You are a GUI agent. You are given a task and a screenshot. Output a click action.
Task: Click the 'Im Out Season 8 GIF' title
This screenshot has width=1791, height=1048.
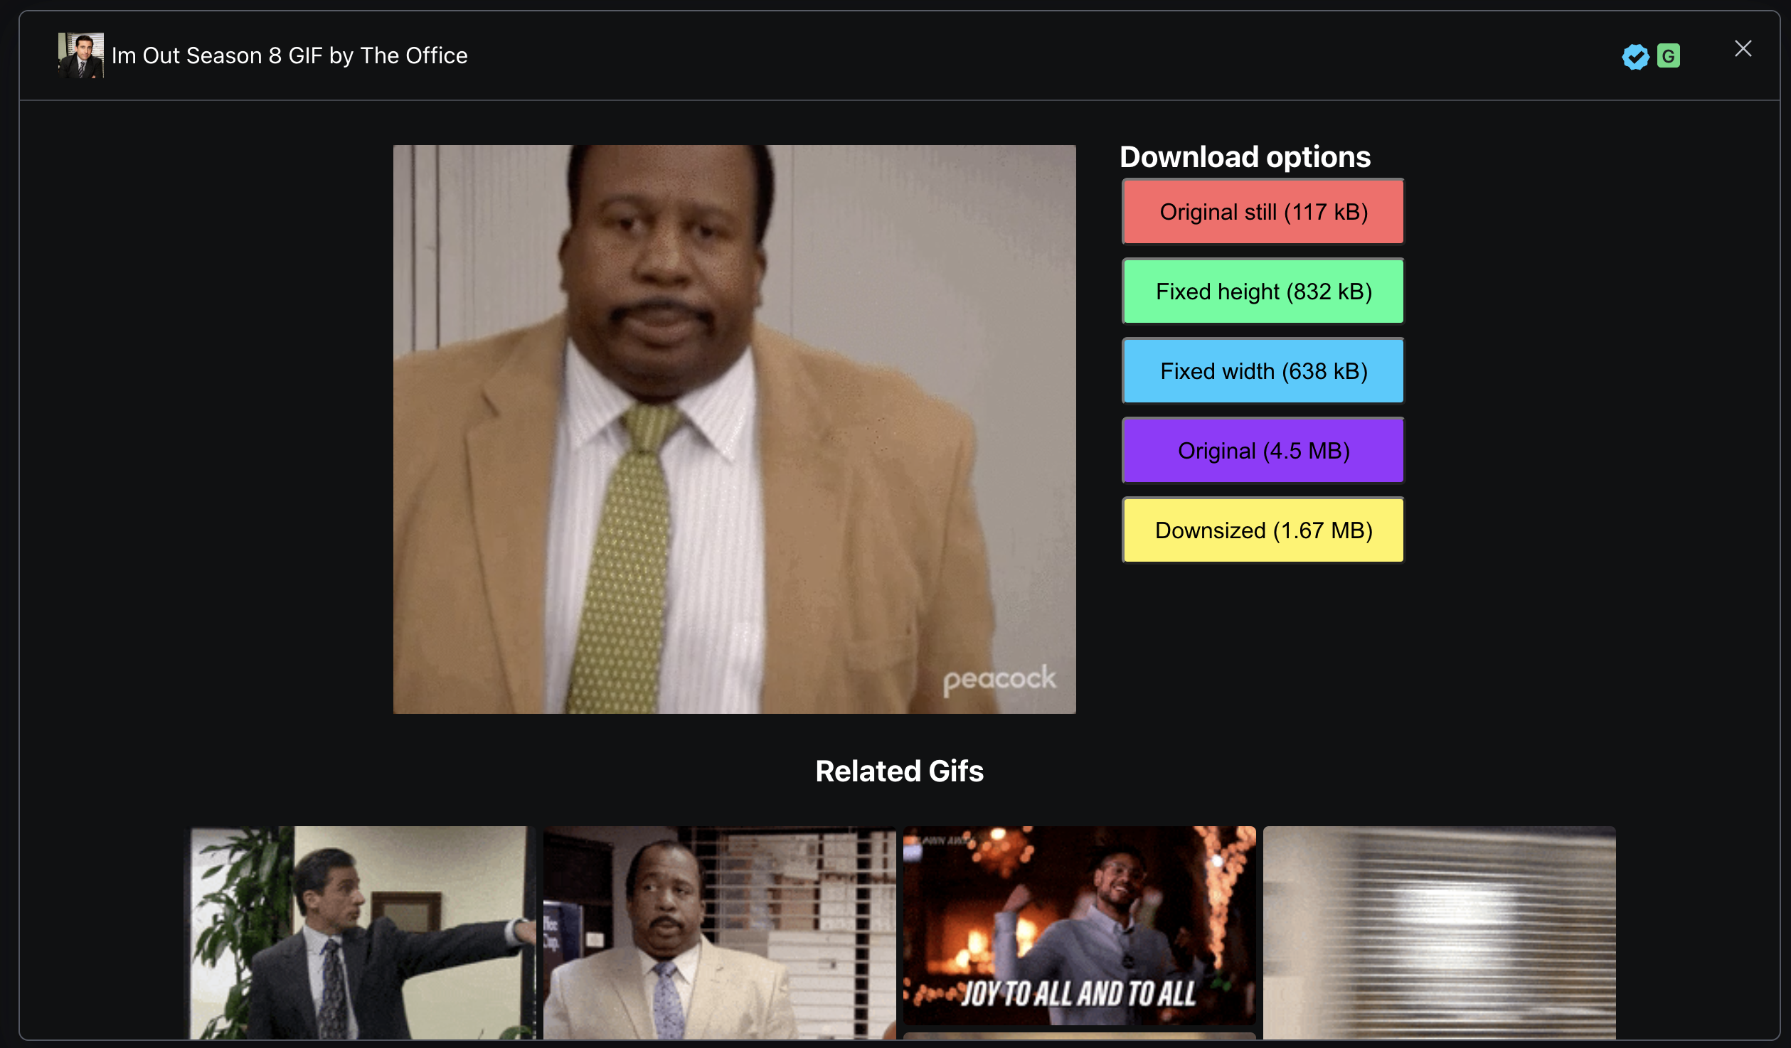coord(289,55)
